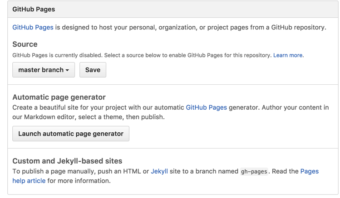
Task: Click the 'Pages' link ending the line
Action: (x=309, y=171)
